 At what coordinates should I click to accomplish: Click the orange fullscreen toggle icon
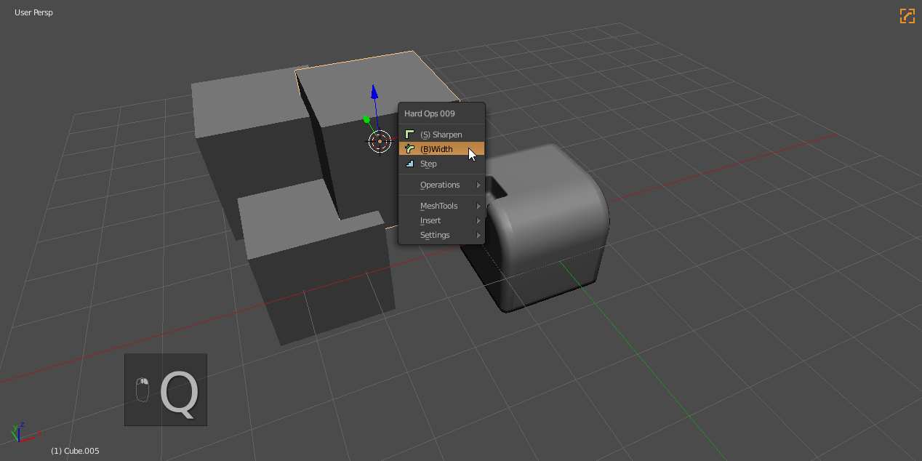click(907, 16)
